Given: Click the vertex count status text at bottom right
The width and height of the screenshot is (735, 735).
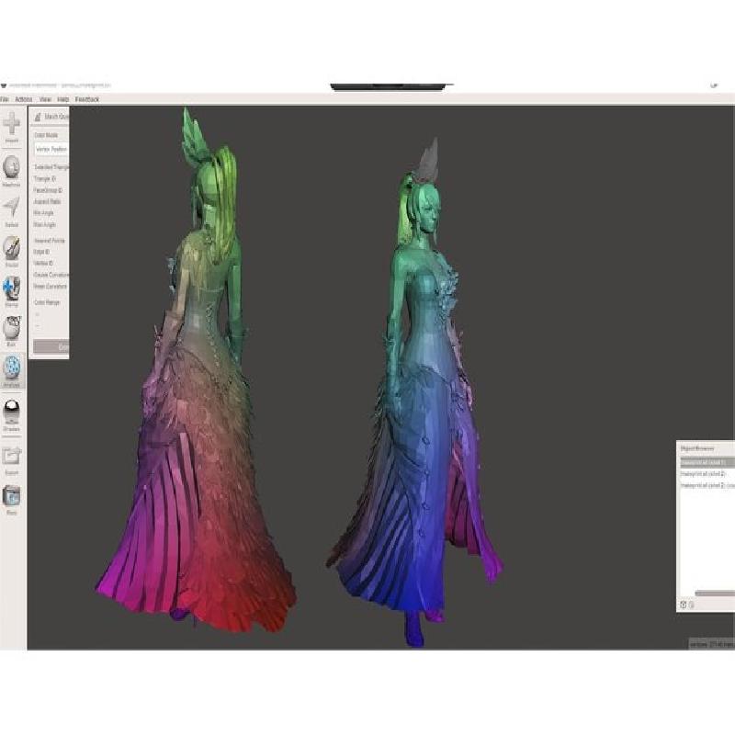Looking at the screenshot, I should point(711,645).
